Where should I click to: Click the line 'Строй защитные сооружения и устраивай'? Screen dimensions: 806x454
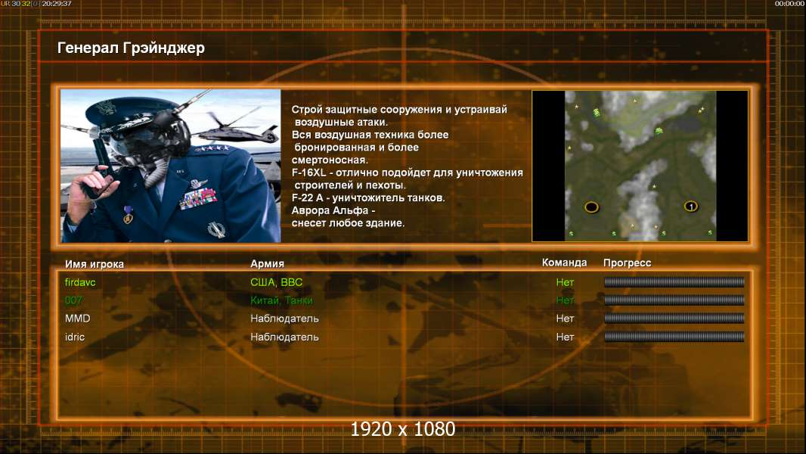click(x=399, y=109)
